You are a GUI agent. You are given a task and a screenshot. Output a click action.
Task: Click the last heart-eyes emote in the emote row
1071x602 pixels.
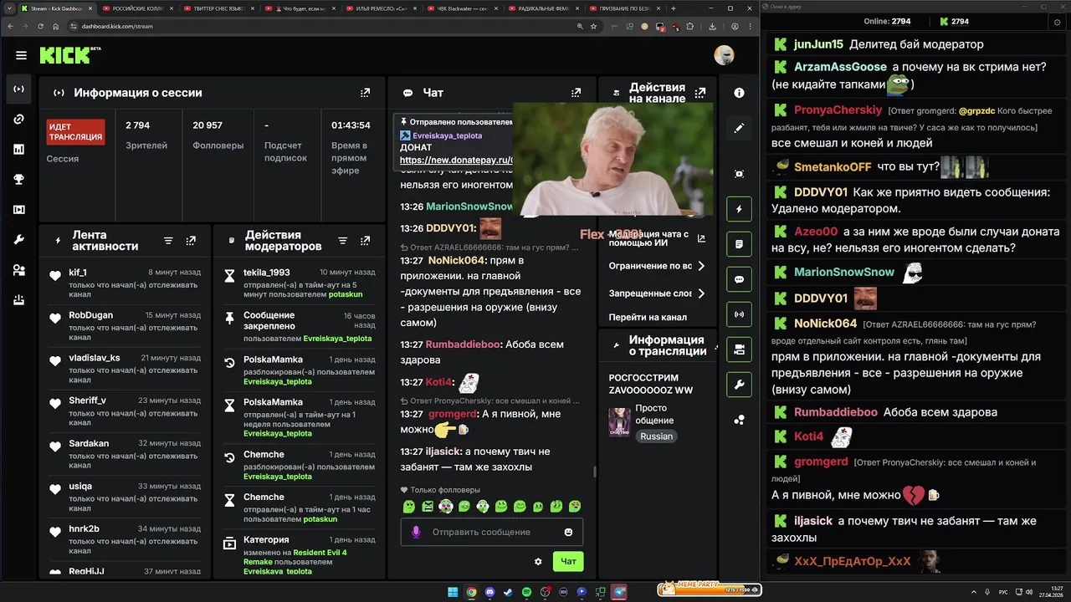575,507
